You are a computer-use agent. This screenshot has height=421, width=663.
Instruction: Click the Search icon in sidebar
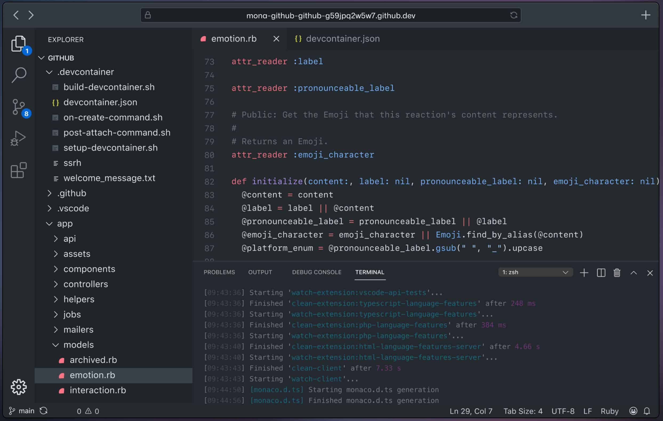[x=19, y=75]
